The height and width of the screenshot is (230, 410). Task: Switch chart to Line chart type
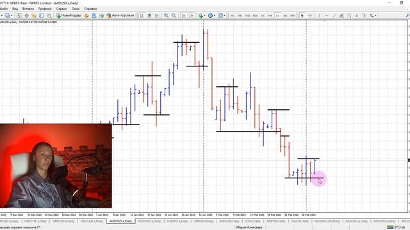tap(157, 15)
